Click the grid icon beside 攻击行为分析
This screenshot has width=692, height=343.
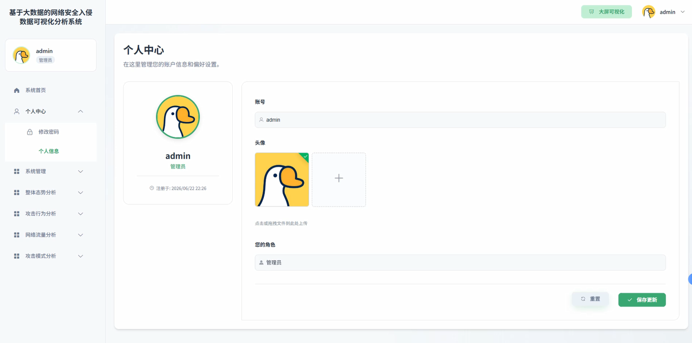(x=17, y=214)
